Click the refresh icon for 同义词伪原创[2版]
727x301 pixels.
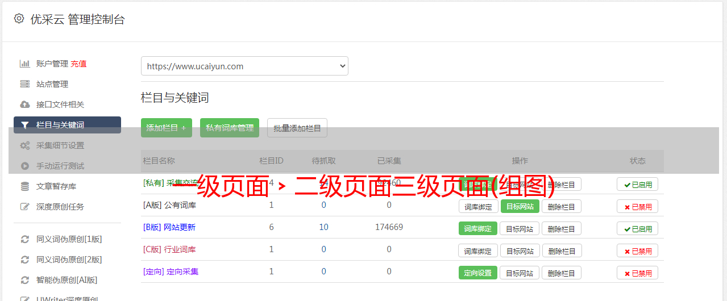pyautogui.click(x=24, y=260)
